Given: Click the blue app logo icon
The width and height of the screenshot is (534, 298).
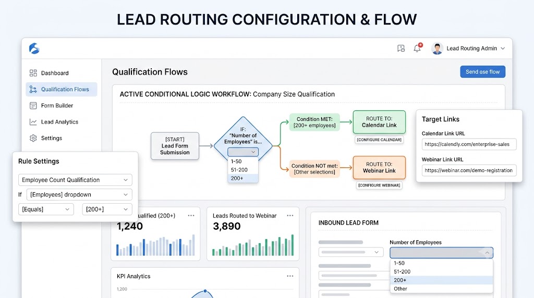Looking at the screenshot, I should coord(34,48).
